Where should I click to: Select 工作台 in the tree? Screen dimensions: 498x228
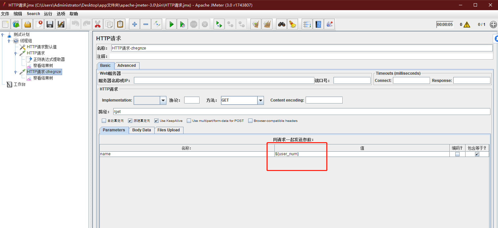tap(19, 85)
